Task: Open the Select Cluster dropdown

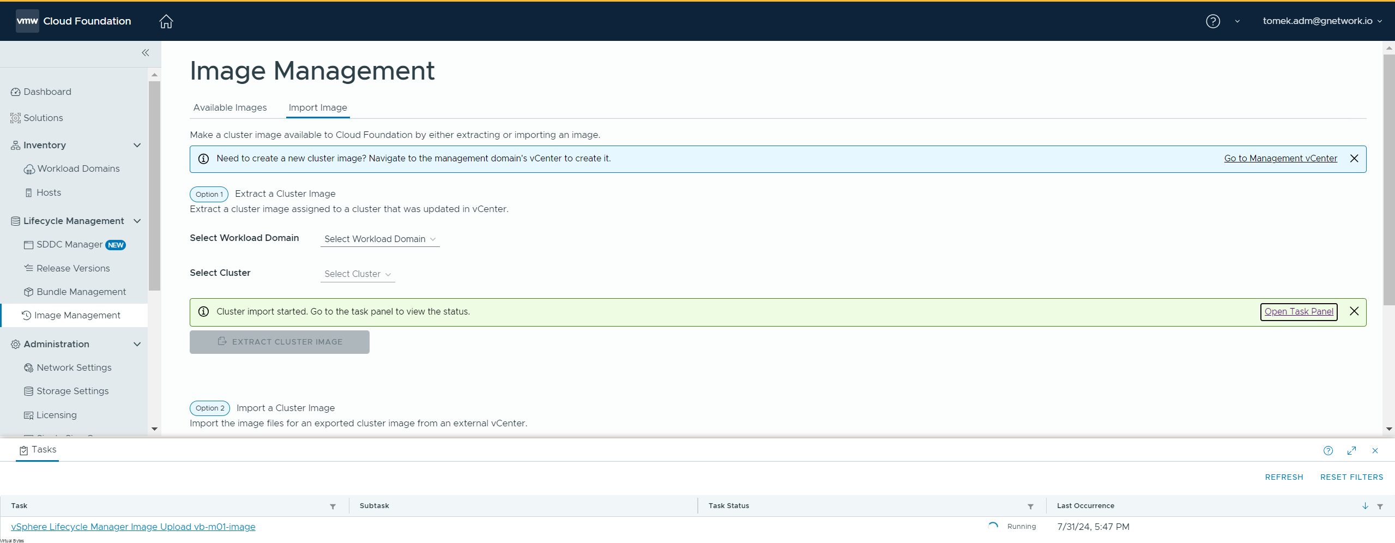Action: 358,274
